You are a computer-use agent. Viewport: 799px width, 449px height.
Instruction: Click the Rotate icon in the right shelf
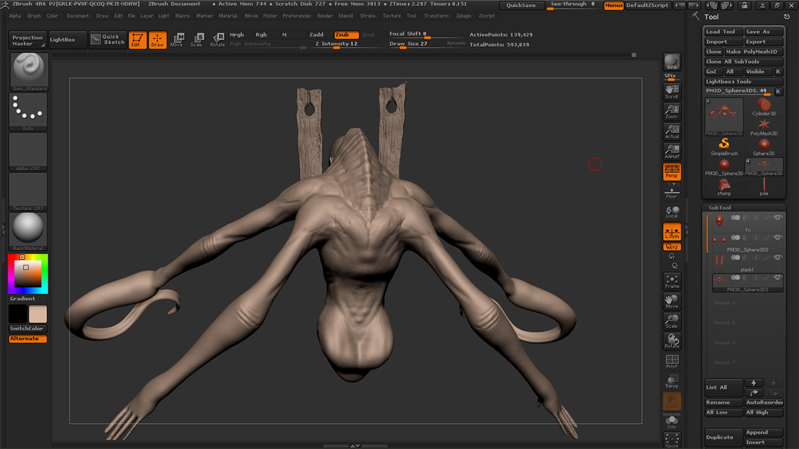pyautogui.click(x=672, y=341)
